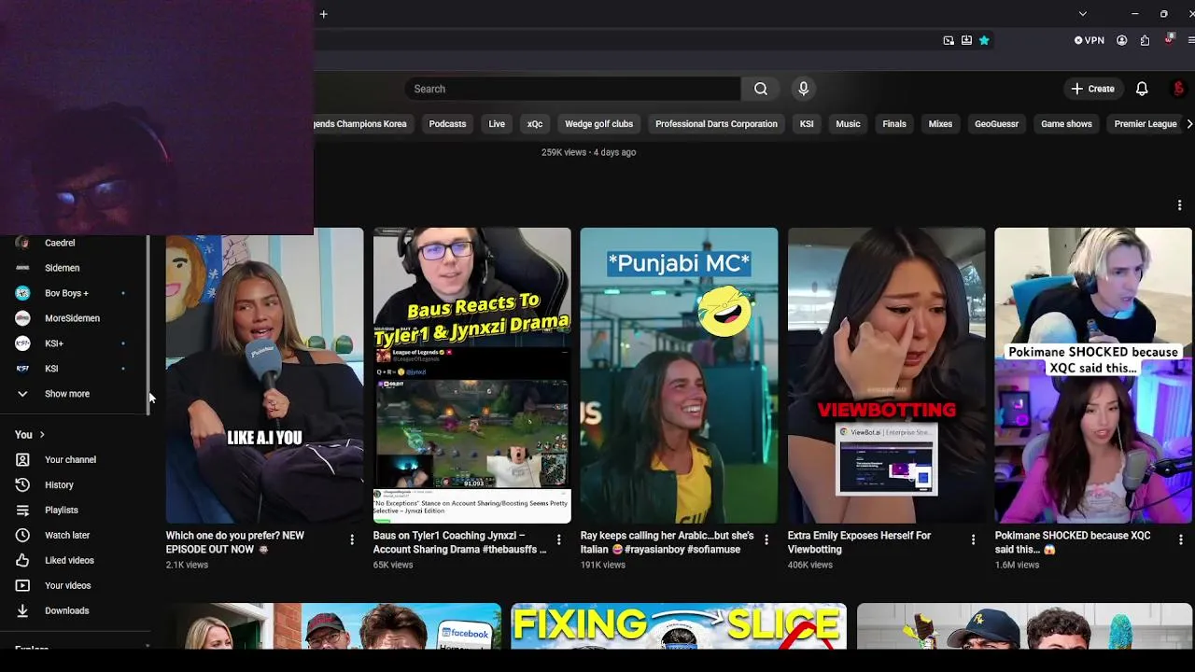Click the install-app icon beside the star
The height and width of the screenshot is (672, 1195).
coord(966,40)
